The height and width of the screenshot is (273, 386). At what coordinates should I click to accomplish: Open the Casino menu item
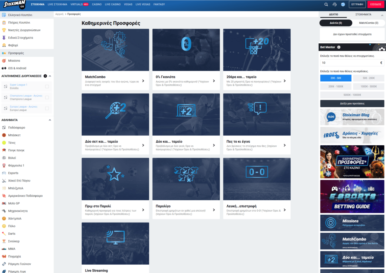click(97, 5)
